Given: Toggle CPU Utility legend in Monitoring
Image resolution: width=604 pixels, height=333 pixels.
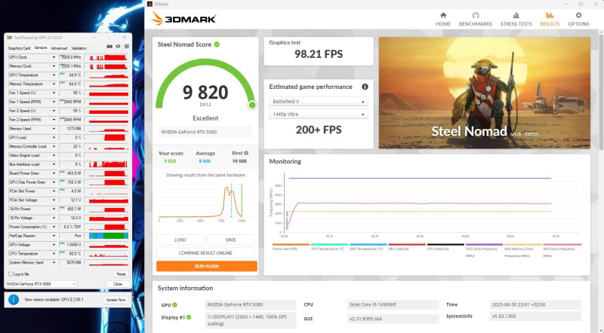Looking at the screenshot, I should 445,247.
